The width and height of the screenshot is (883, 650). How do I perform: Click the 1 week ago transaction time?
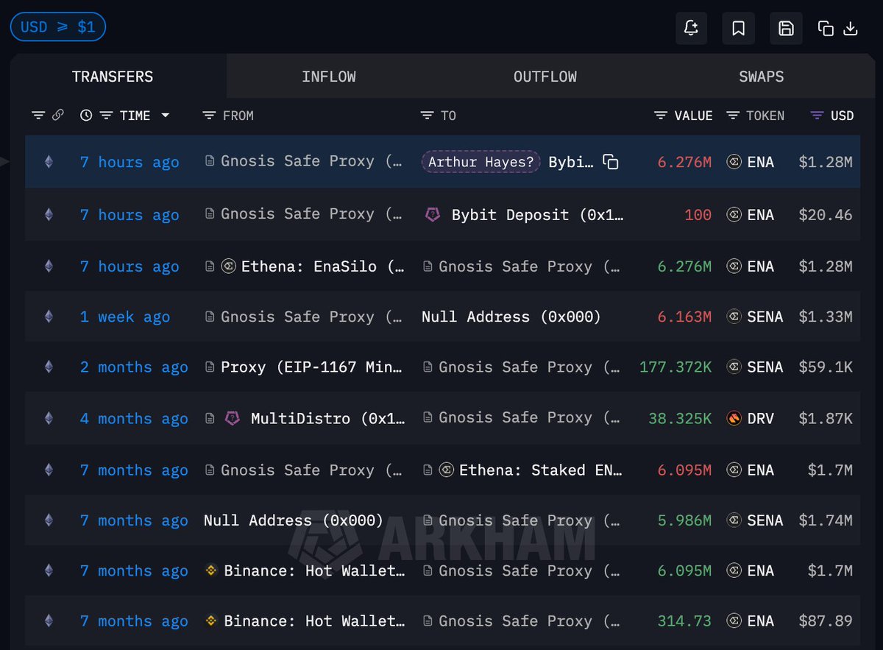[x=124, y=317]
